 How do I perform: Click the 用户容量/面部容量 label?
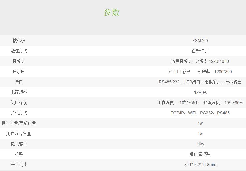tap(19, 123)
